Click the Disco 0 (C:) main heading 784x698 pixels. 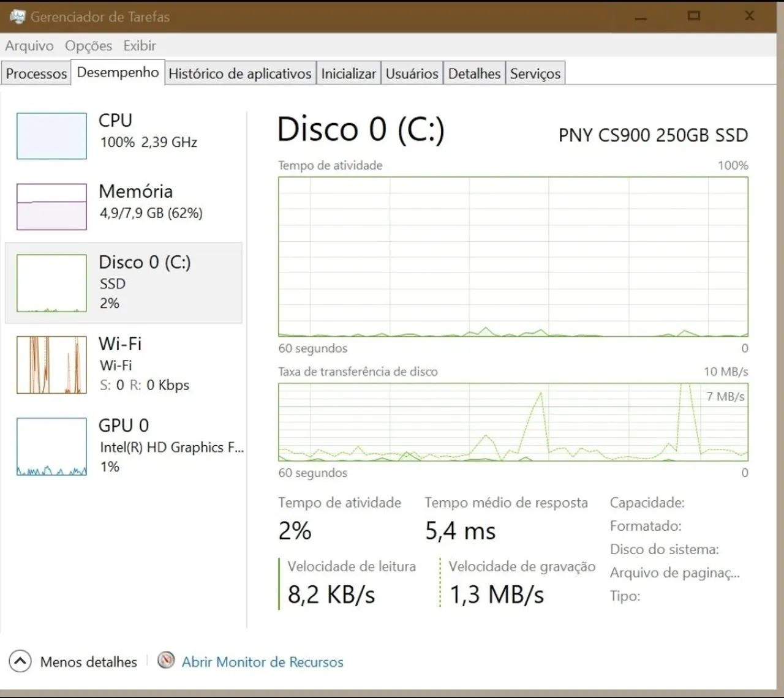[361, 129]
